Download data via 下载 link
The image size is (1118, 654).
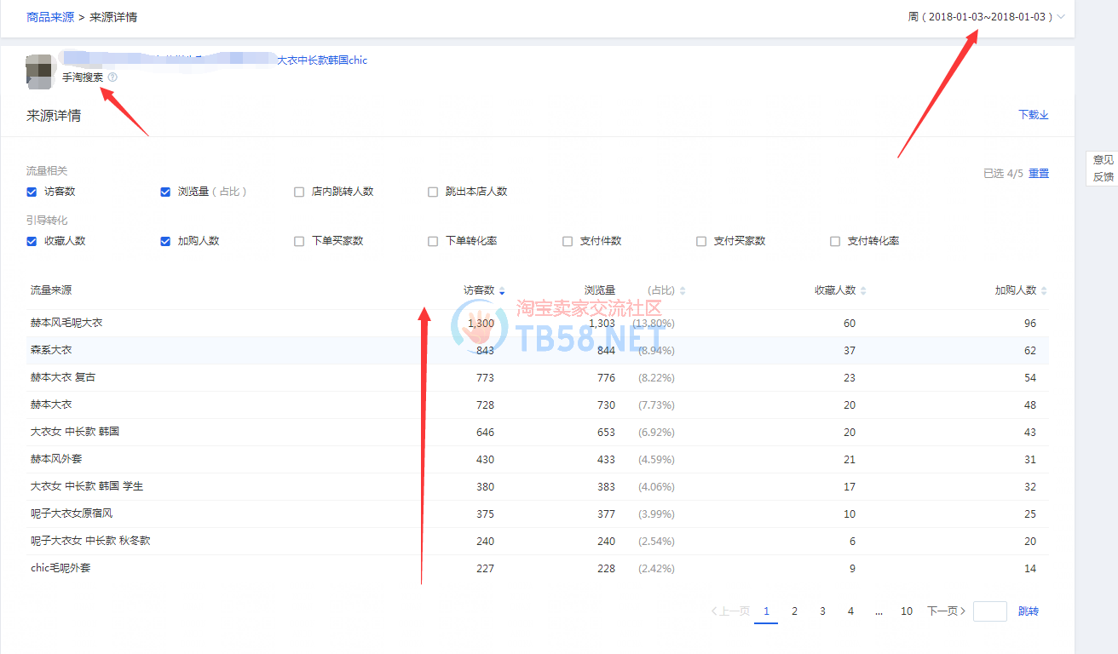1033,115
